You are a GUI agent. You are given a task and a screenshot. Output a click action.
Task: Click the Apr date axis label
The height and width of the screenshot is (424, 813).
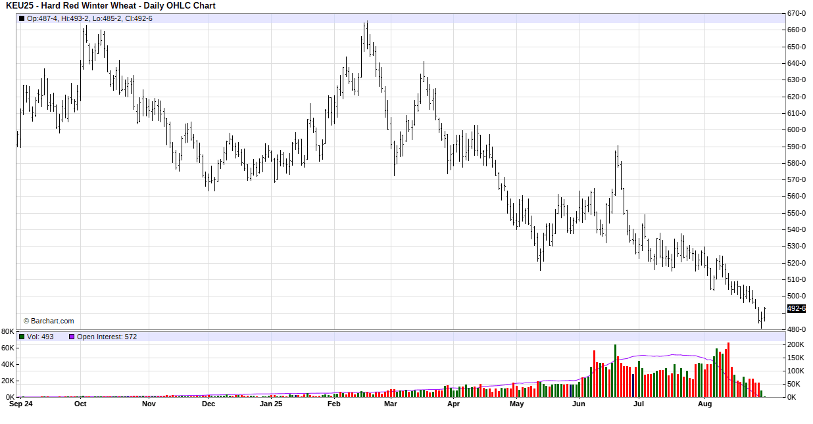coord(453,404)
